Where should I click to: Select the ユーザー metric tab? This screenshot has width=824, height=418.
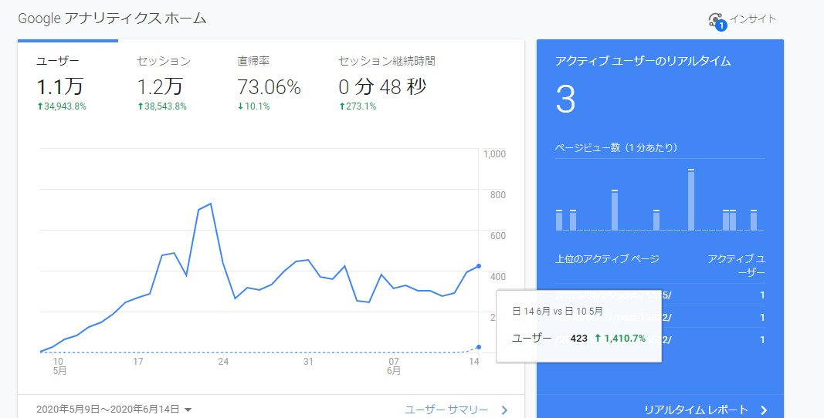[58, 61]
